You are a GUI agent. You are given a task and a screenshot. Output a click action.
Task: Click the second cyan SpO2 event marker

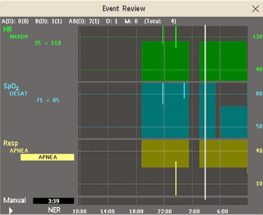pos(184,90)
